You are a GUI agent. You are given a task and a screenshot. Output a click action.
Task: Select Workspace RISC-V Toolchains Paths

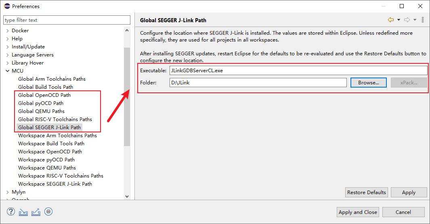click(x=61, y=176)
